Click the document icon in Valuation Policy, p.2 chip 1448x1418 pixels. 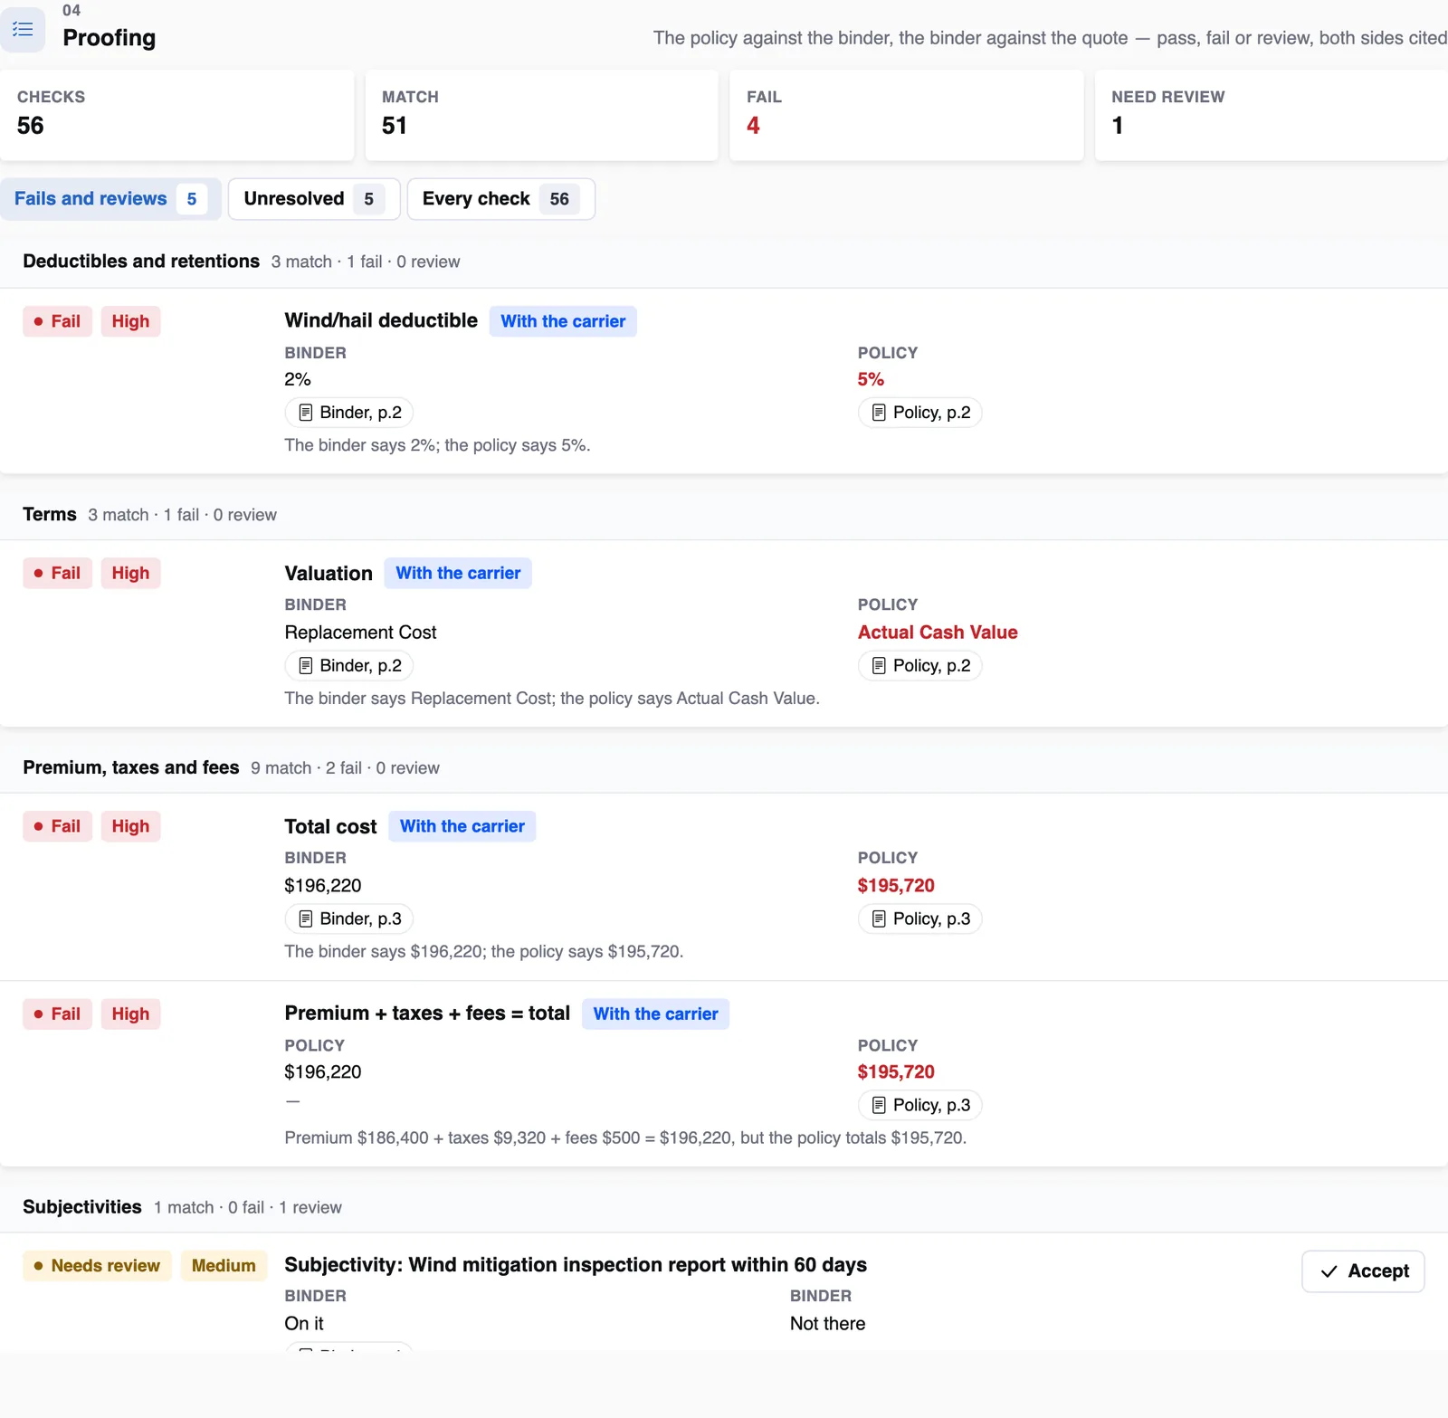(x=879, y=666)
